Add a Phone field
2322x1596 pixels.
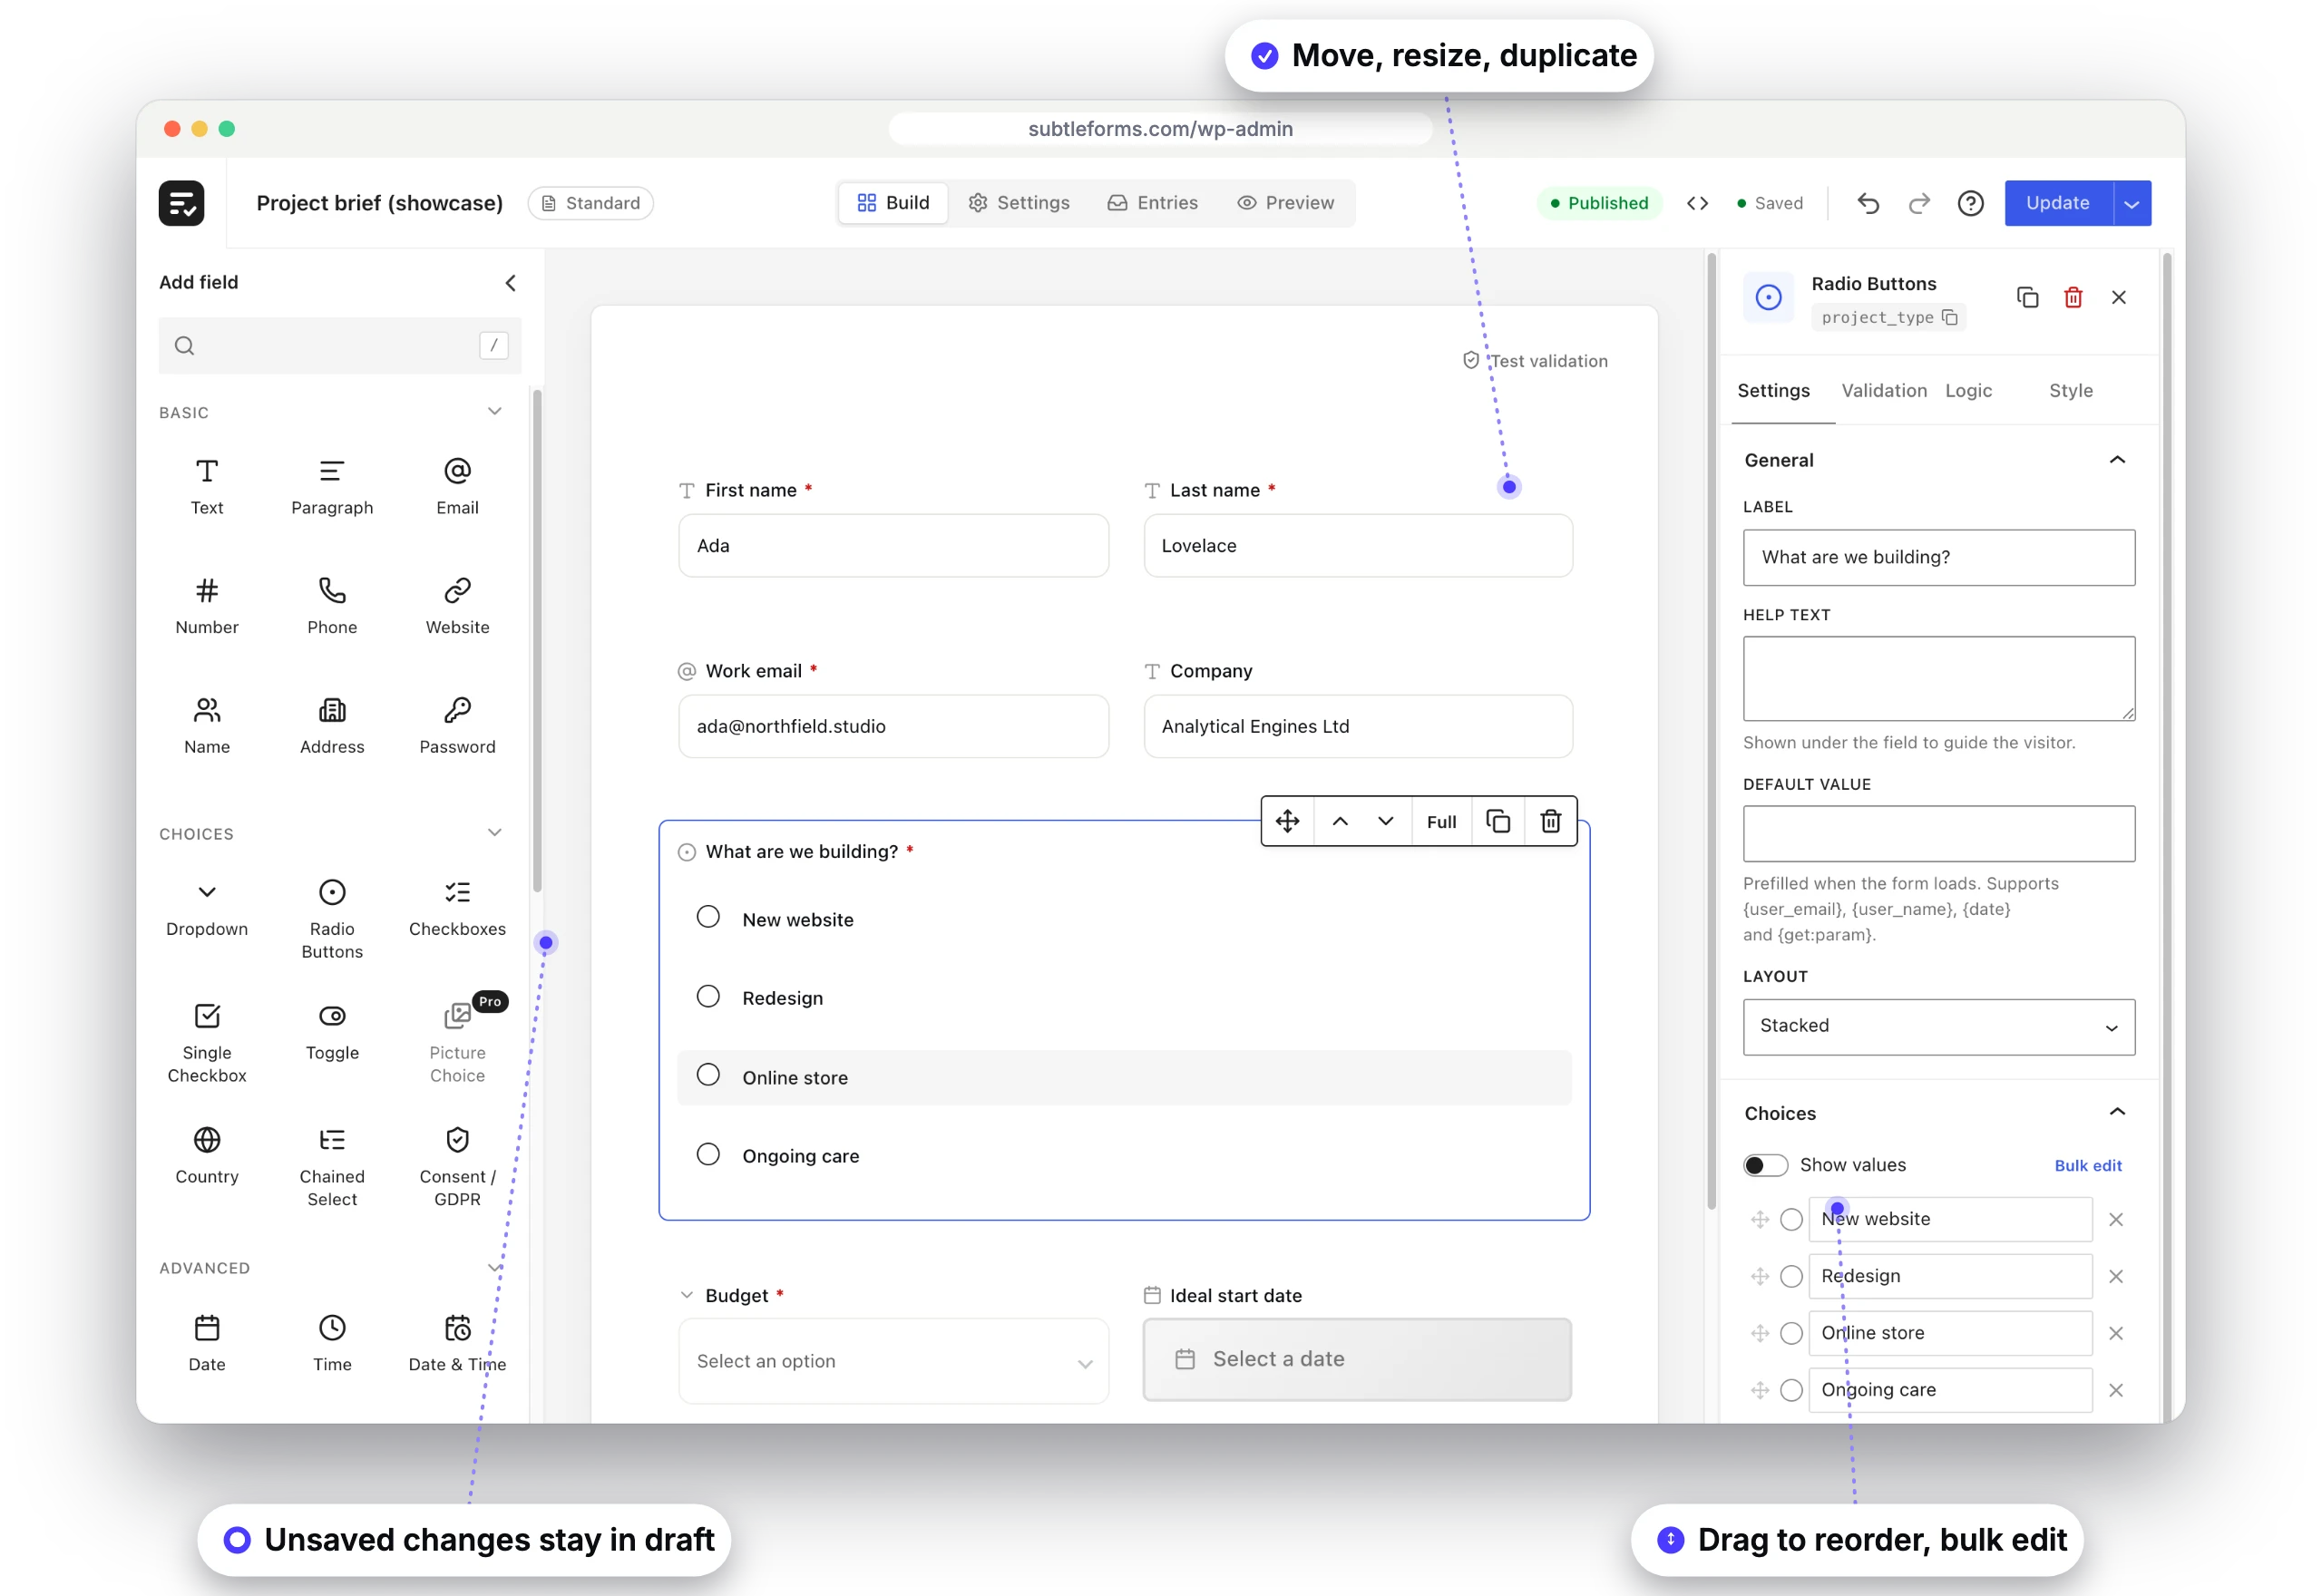[x=332, y=606]
